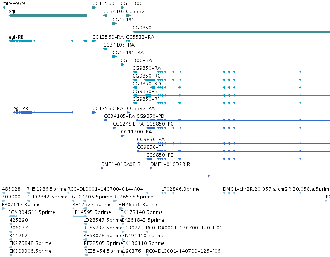Viewport: 330px width, 257px height.
Task: Select the RC0-DA0001-130700-120-H01 EST label
Action: coord(184,228)
